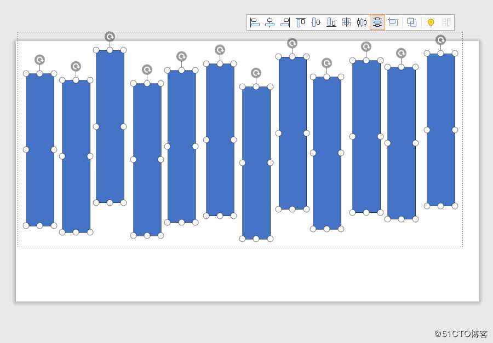Select the fifth blue rectangle from the left
The width and height of the screenshot is (493, 343).
tap(182, 146)
